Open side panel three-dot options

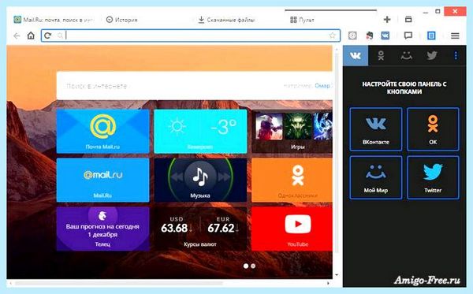coord(456,55)
